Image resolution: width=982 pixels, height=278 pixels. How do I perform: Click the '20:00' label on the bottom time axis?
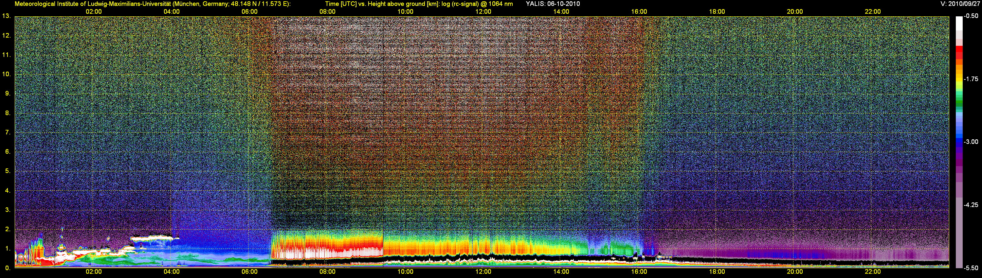(795, 271)
